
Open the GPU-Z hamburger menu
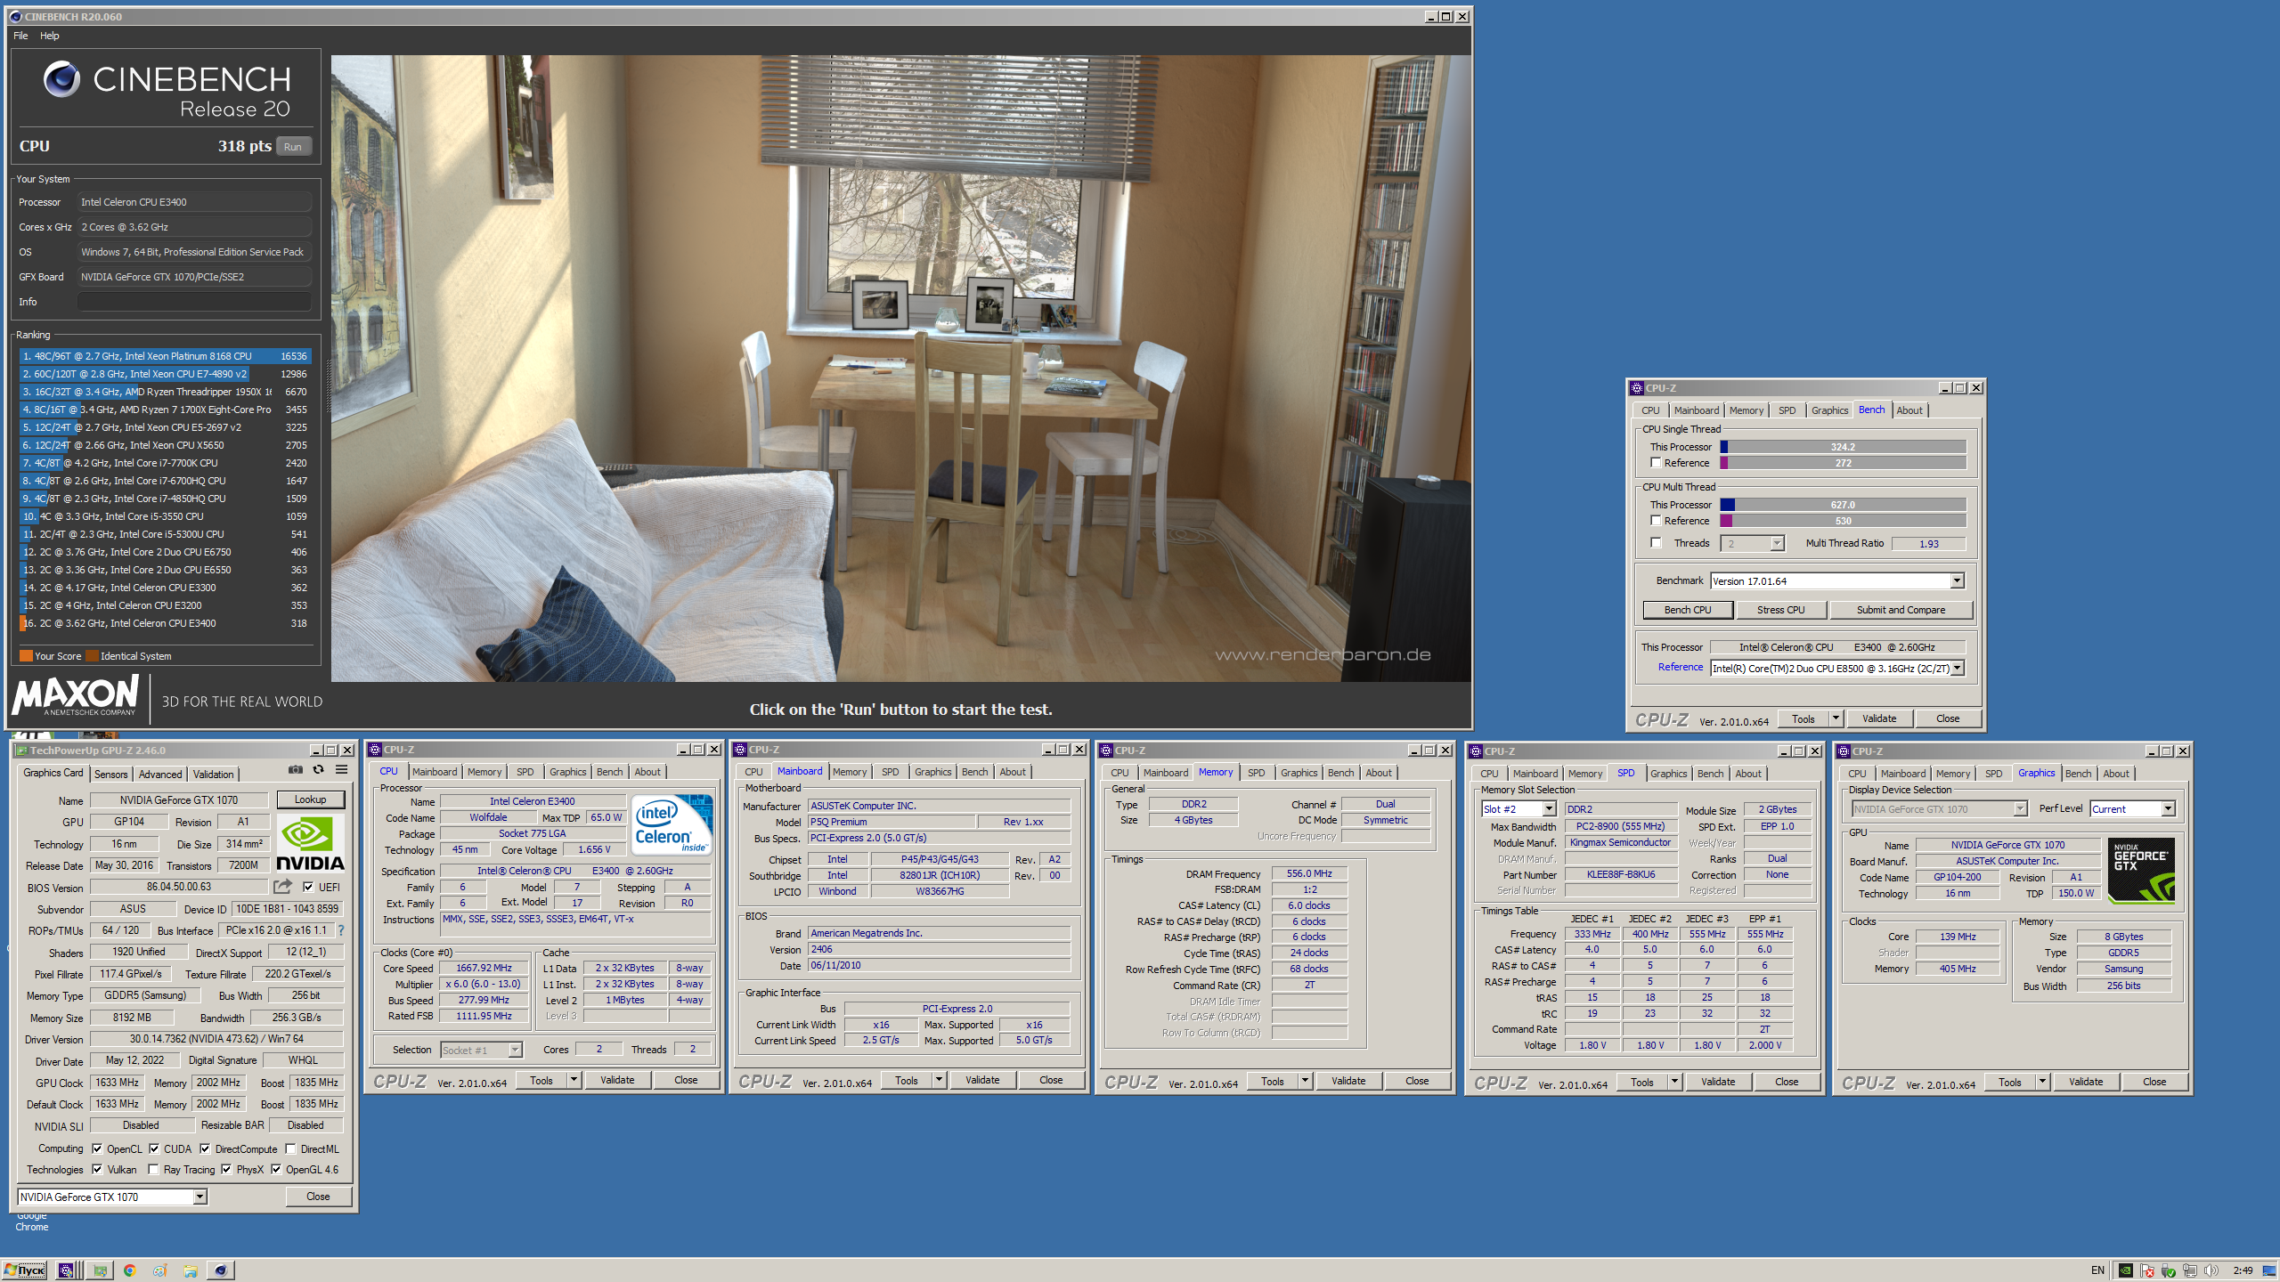(341, 770)
